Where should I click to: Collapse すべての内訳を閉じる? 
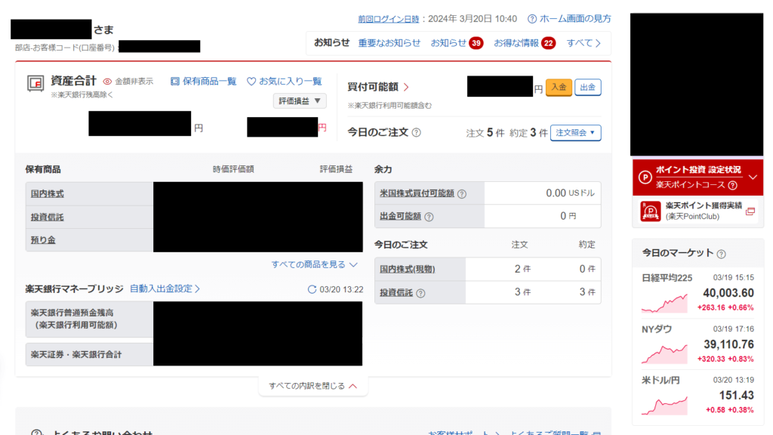coord(313,386)
